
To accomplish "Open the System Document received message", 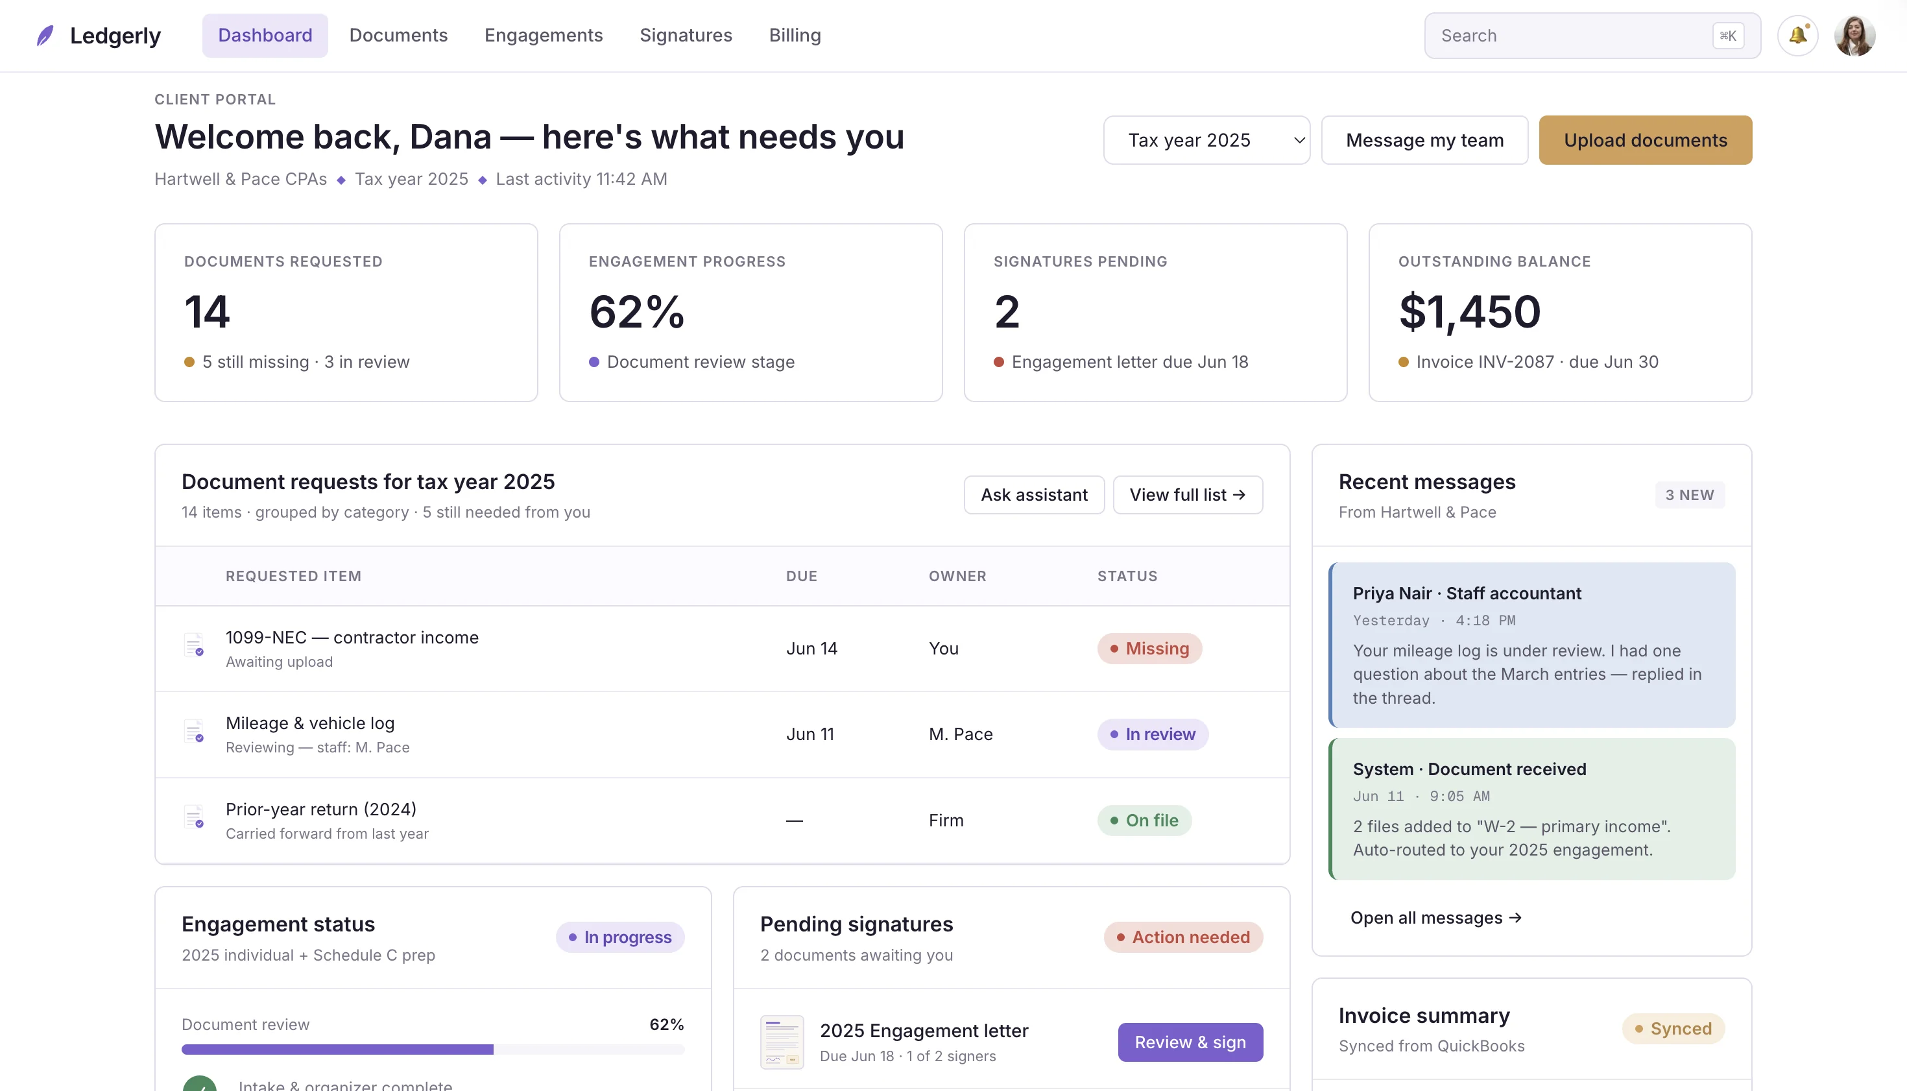I will [1531, 808].
